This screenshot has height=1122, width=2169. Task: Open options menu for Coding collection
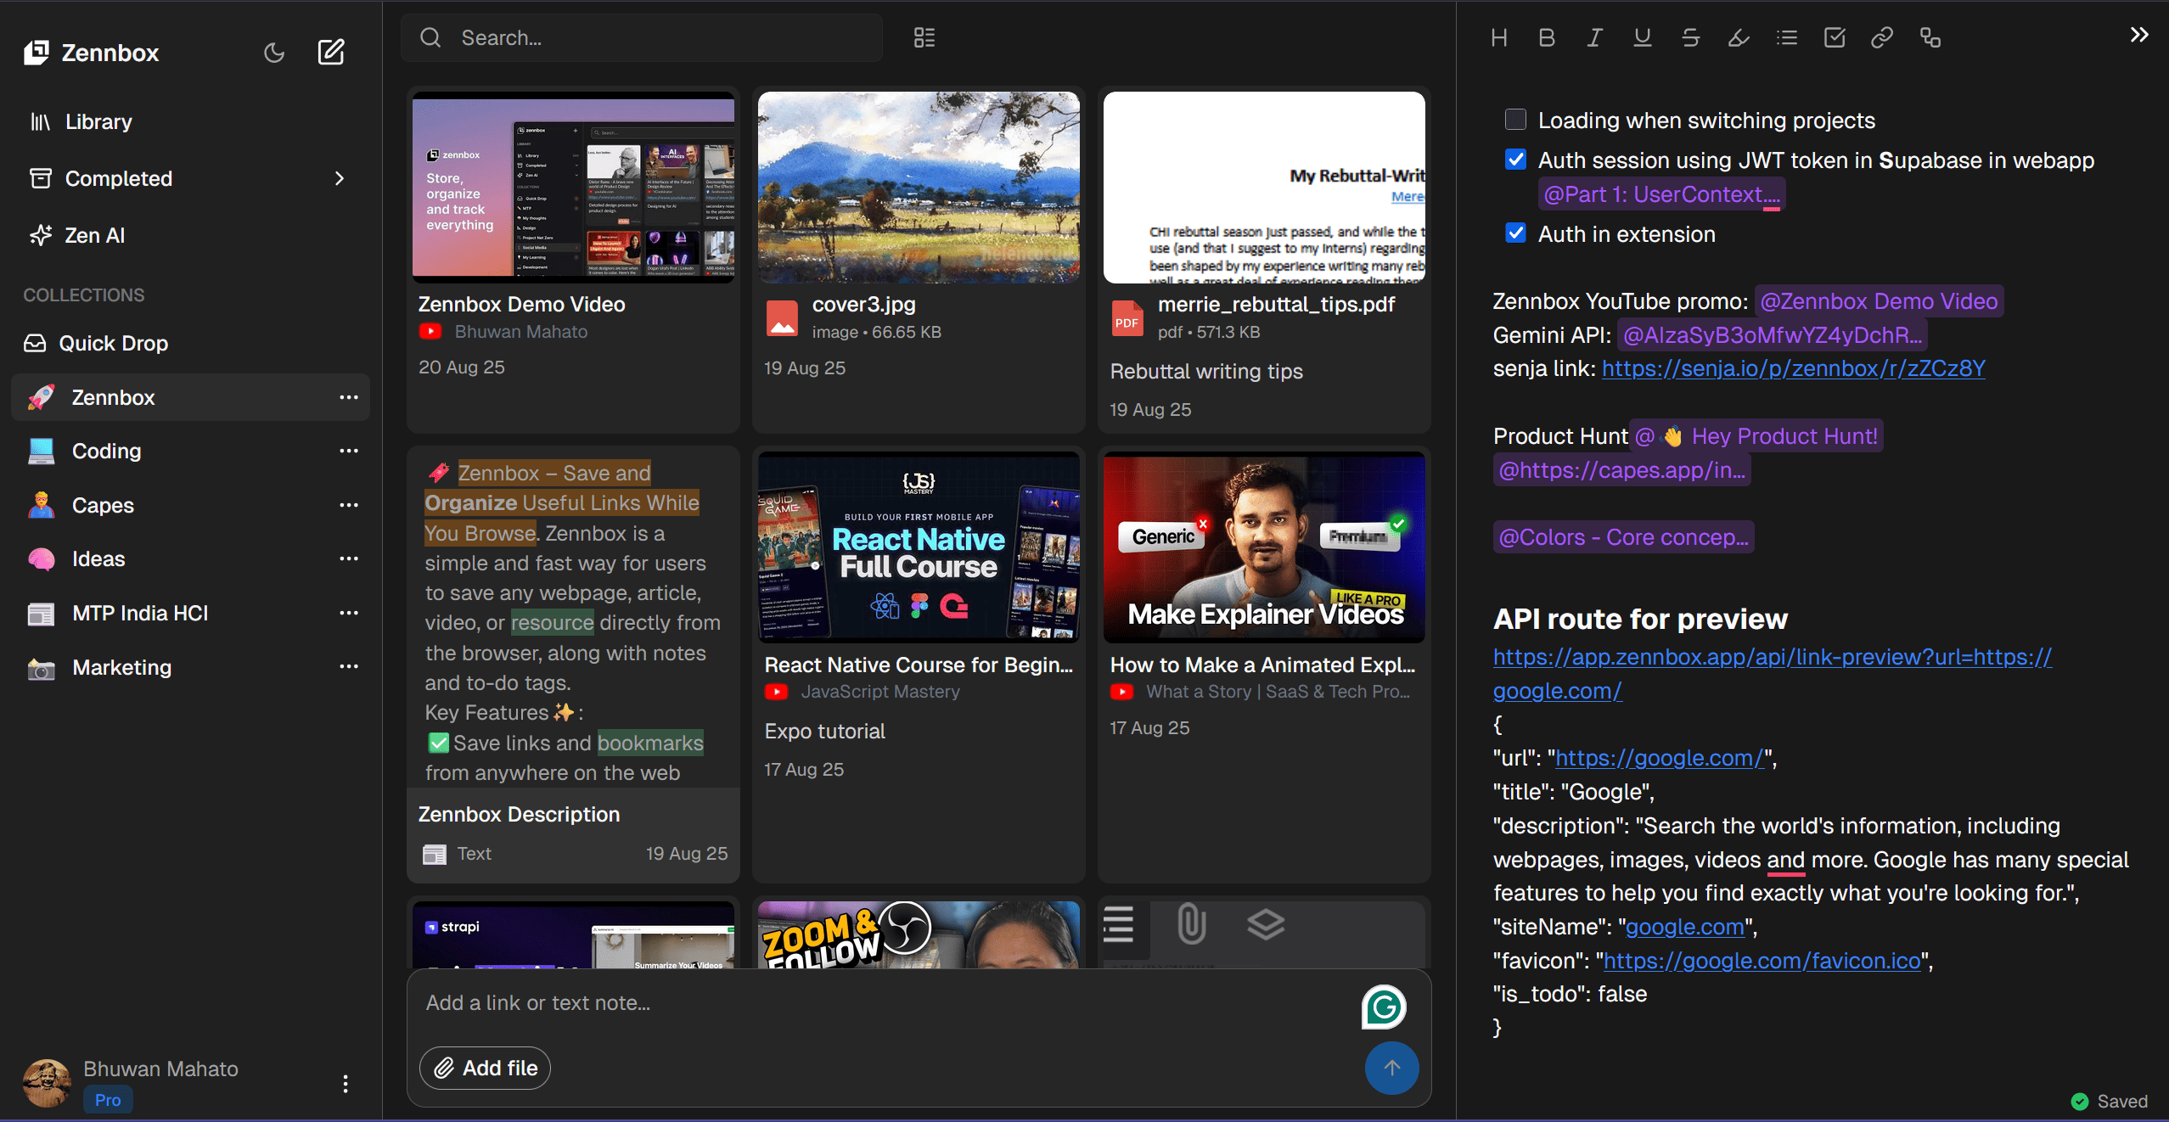348,451
